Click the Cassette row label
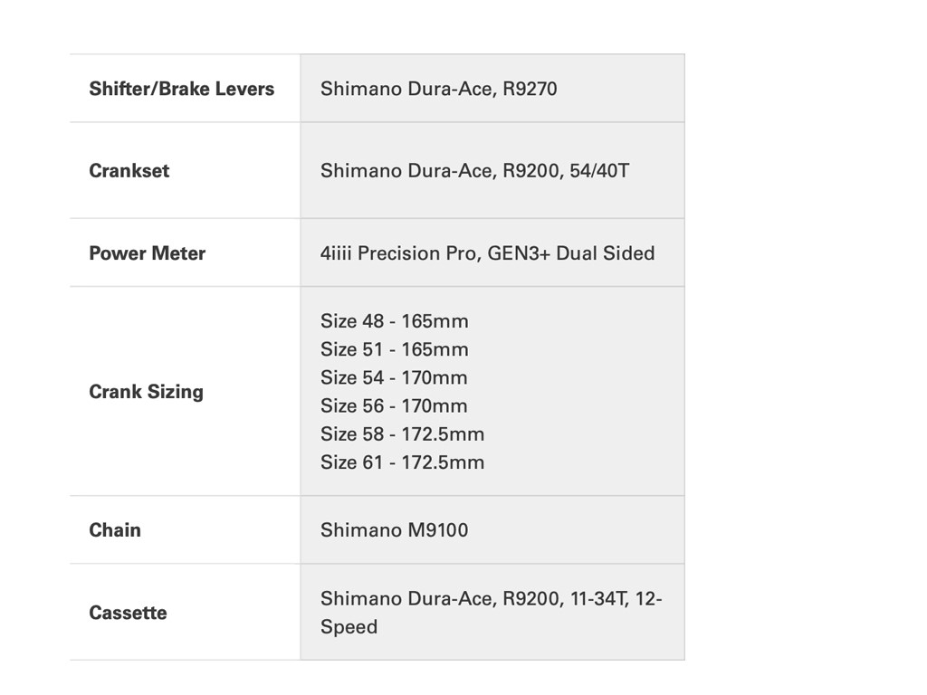Image resolution: width=927 pixels, height=695 pixels. tap(128, 613)
